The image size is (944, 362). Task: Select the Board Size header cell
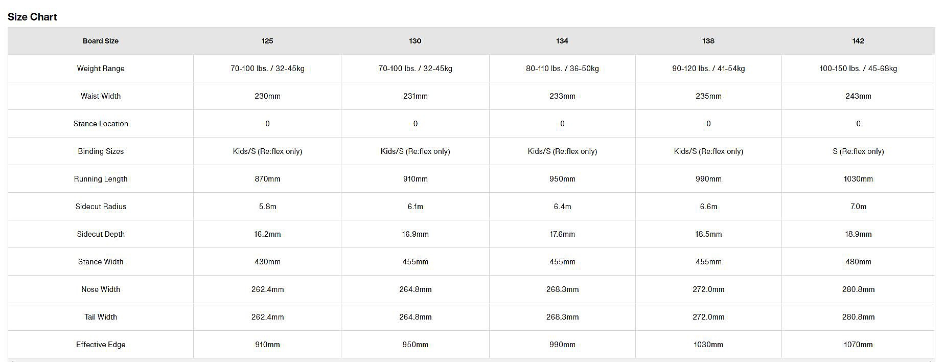[x=101, y=41]
